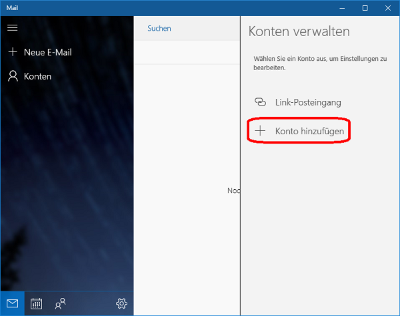Click the plus icon beside Neue E-Mail
400x316 pixels.
[x=12, y=52]
